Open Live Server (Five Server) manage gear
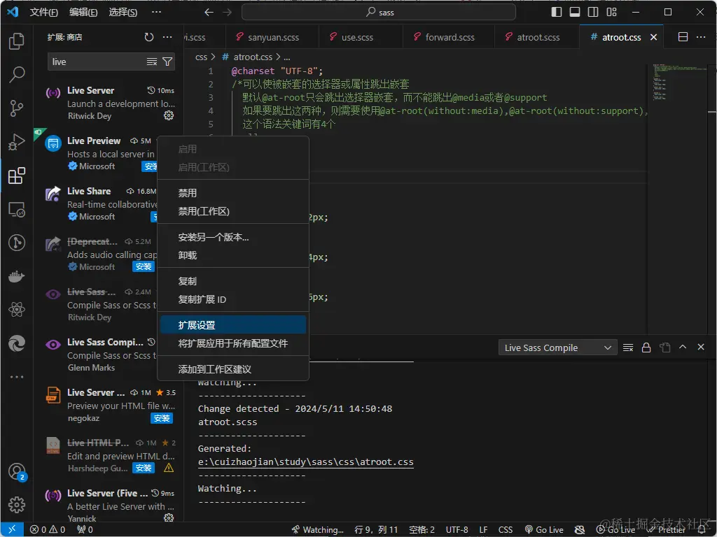This screenshot has width=717, height=537. coord(169,518)
